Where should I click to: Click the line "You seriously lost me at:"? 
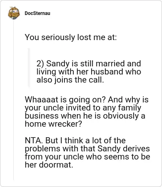click(70, 37)
